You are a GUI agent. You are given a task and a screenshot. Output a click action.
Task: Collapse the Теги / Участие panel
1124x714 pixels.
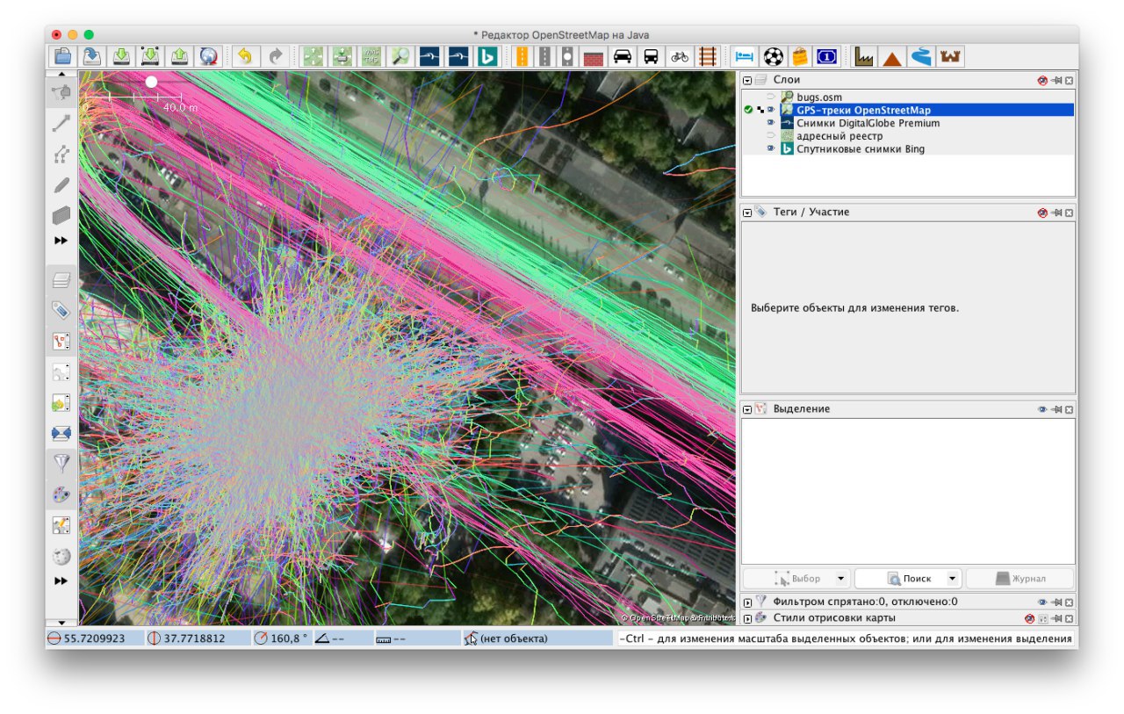click(747, 213)
